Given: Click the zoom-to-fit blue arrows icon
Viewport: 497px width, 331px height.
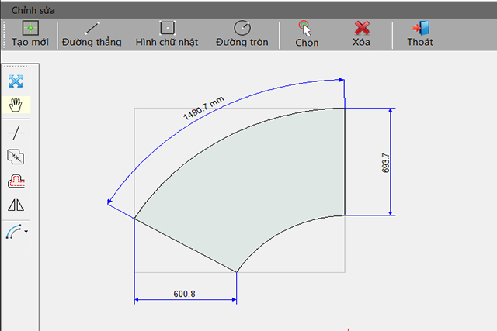Looking at the screenshot, I should pyautogui.click(x=16, y=81).
